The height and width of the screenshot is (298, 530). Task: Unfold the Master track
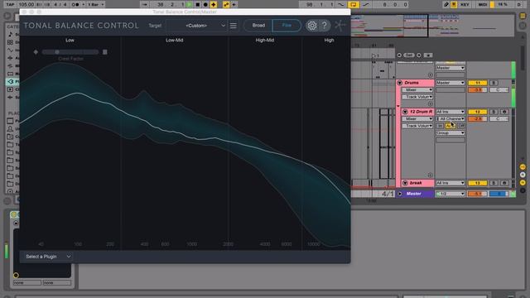399,194
